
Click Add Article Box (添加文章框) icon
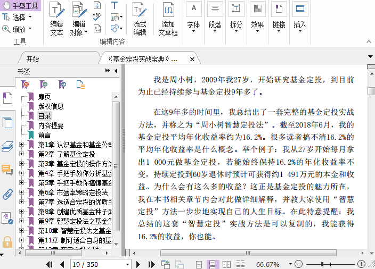[x=168, y=19]
